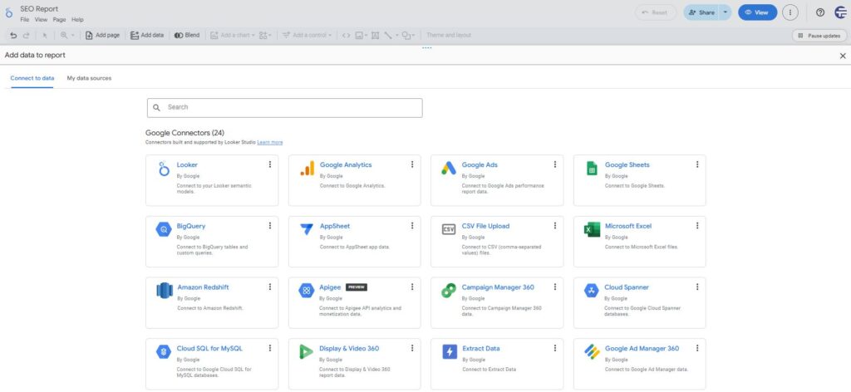Select the BigQuery hexagon icon
The image size is (851, 392).
click(x=164, y=229)
